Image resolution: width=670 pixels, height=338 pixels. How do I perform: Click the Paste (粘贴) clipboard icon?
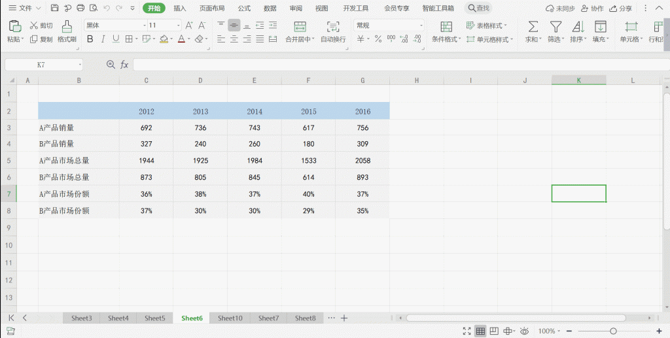[15, 26]
